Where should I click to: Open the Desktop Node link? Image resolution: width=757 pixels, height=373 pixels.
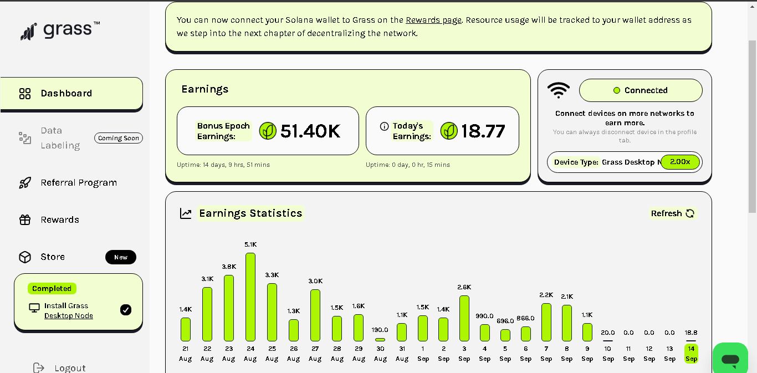pyautogui.click(x=69, y=316)
